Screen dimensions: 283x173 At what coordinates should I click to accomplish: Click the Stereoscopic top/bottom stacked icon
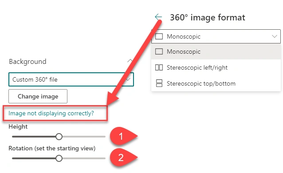(159, 83)
